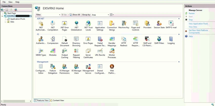Screen dimensions: 215x106
Task: Open MIME Types feature
Action: click(x=41, y=52)
